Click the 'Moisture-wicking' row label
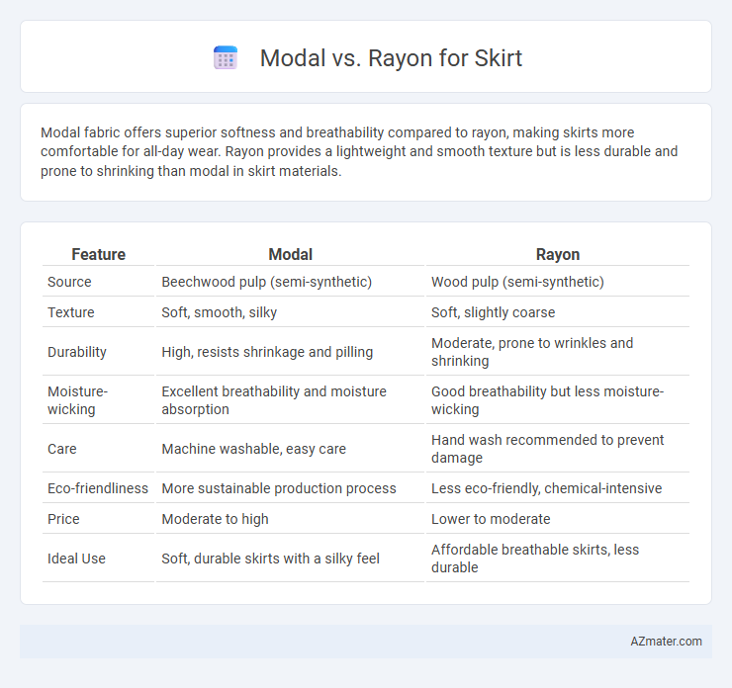Screen dimensions: 732x688 coord(77,400)
